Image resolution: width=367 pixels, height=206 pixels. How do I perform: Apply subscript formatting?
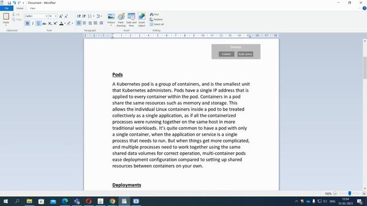50,23
